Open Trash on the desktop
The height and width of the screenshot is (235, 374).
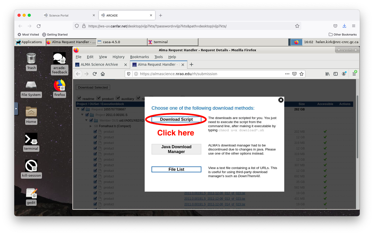[x=31, y=61]
